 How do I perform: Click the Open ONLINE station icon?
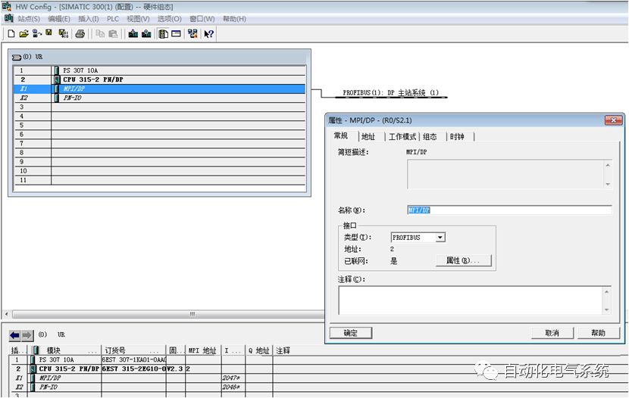(x=37, y=33)
